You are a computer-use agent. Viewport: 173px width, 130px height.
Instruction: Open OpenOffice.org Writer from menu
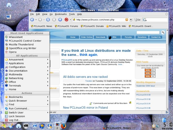[27, 48]
